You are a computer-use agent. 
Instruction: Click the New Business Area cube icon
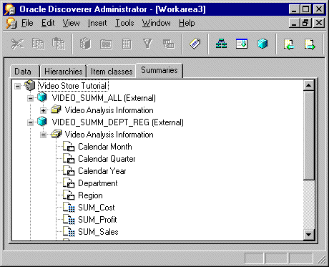coord(85,44)
